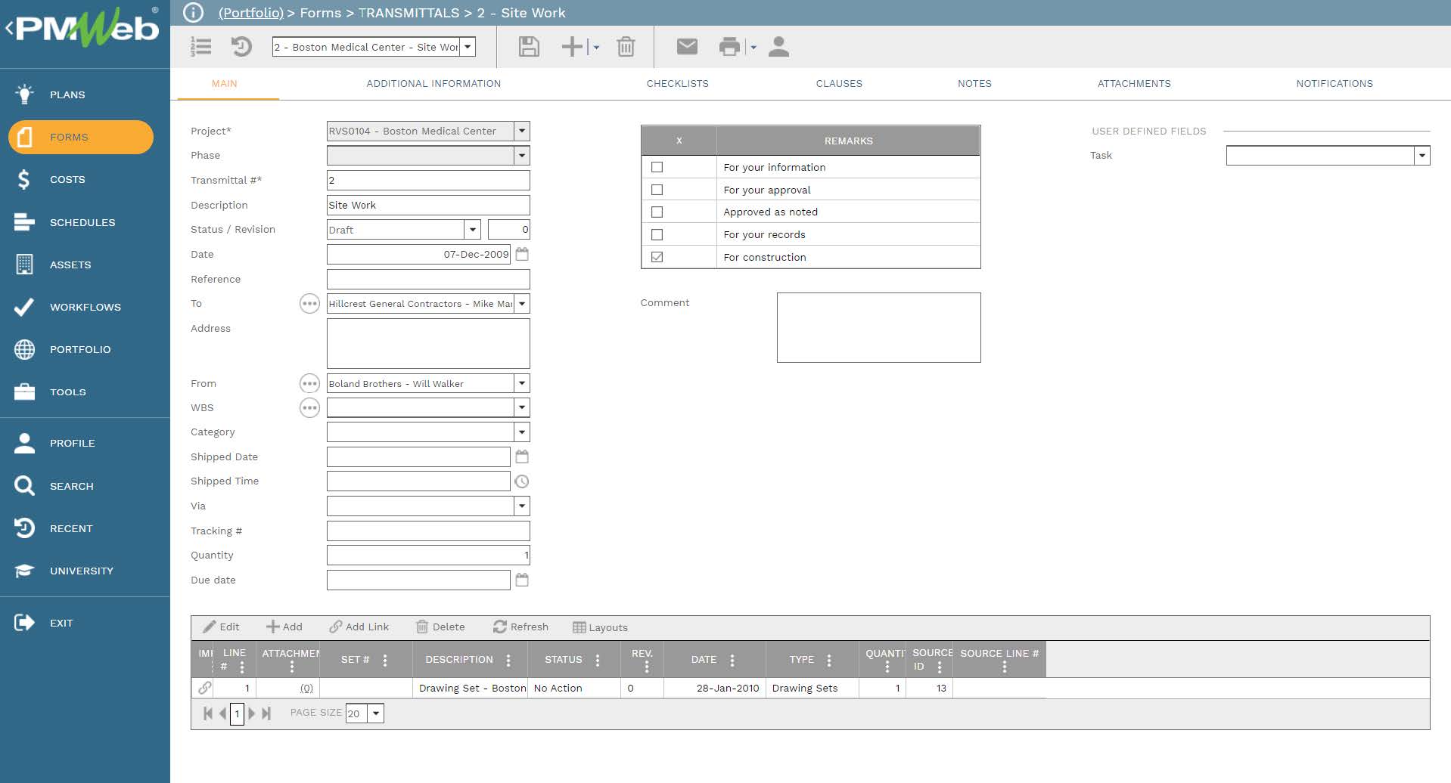Open the Status dropdown showing Draft

473,230
